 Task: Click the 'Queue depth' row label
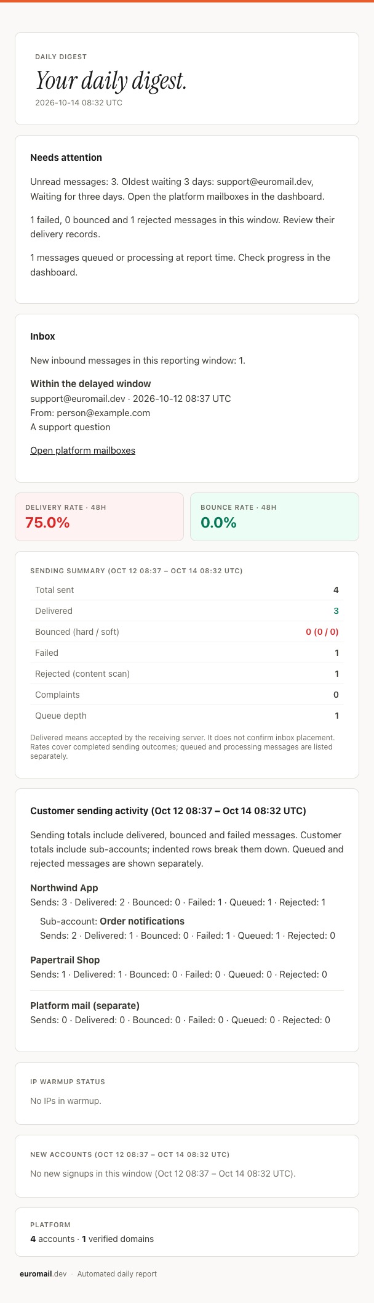(x=61, y=716)
